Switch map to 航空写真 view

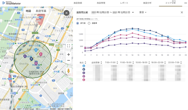coord(41,11)
